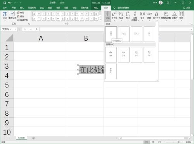Open the Tools group dialog launcher

tap(29, 24)
